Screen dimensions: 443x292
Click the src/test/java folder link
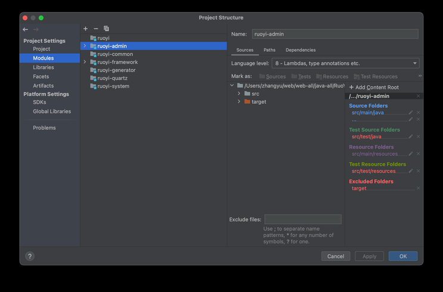click(x=367, y=136)
